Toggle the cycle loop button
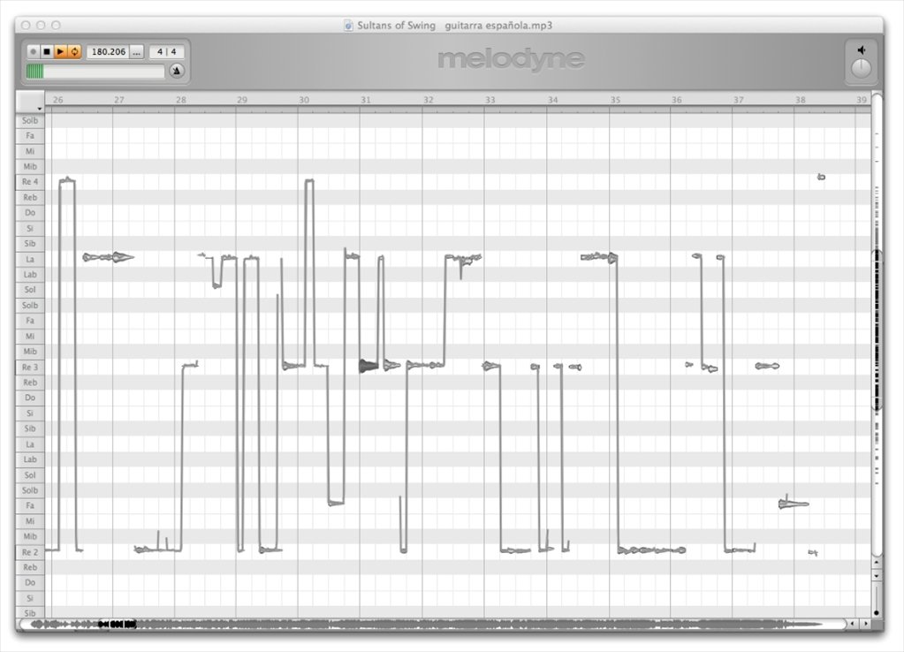The image size is (904, 652). (74, 52)
